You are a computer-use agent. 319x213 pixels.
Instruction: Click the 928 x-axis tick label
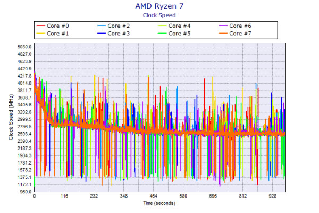(273, 196)
